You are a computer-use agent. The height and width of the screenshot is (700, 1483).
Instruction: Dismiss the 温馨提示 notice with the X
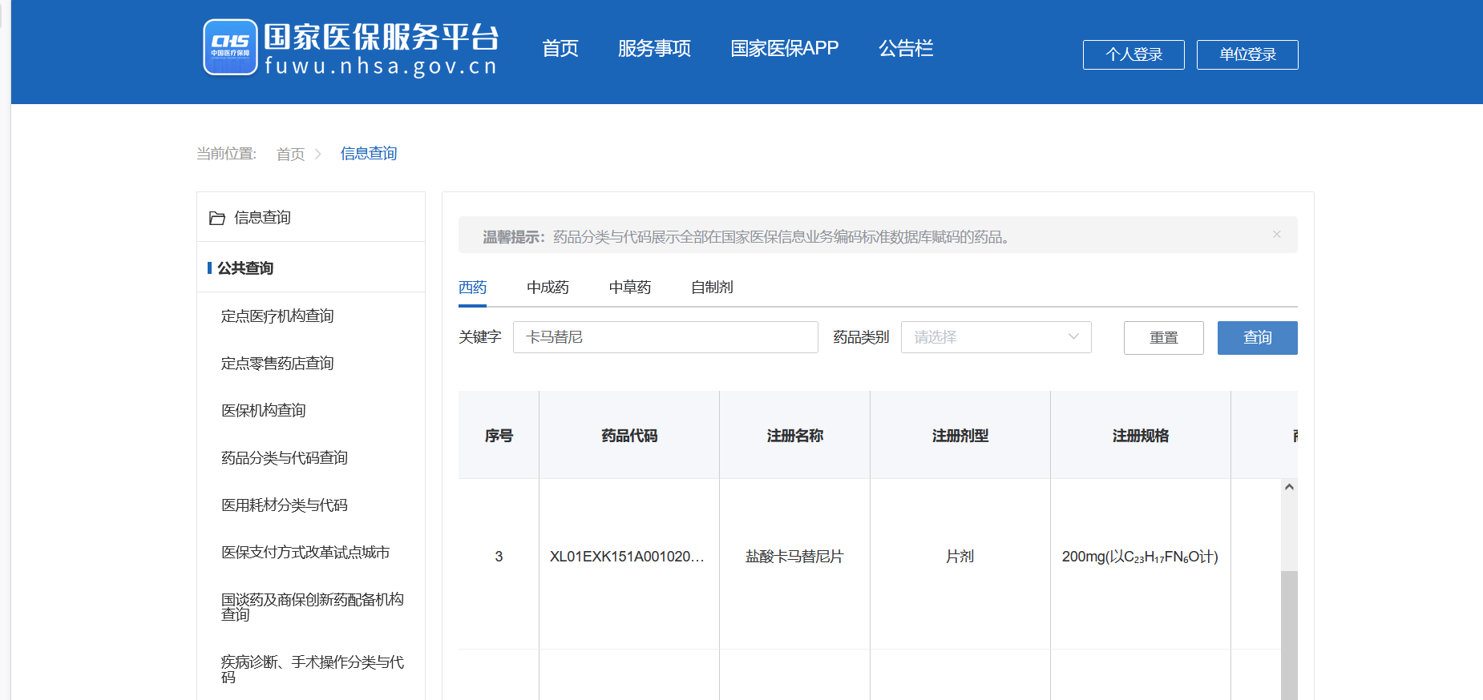pyautogui.click(x=1276, y=235)
